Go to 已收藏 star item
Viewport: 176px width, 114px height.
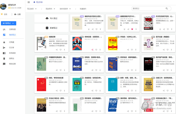tap(9, 42)
